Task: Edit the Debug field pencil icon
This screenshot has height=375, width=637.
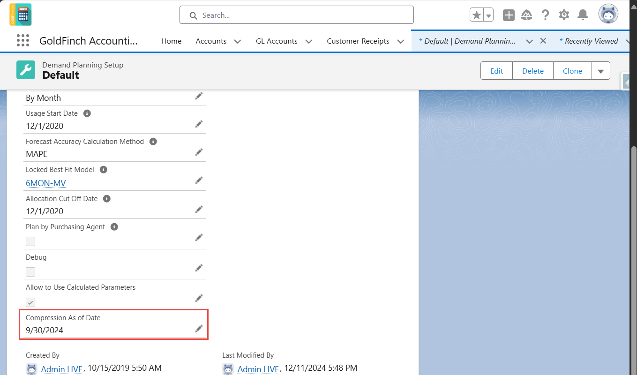Action: click(199, 268)
